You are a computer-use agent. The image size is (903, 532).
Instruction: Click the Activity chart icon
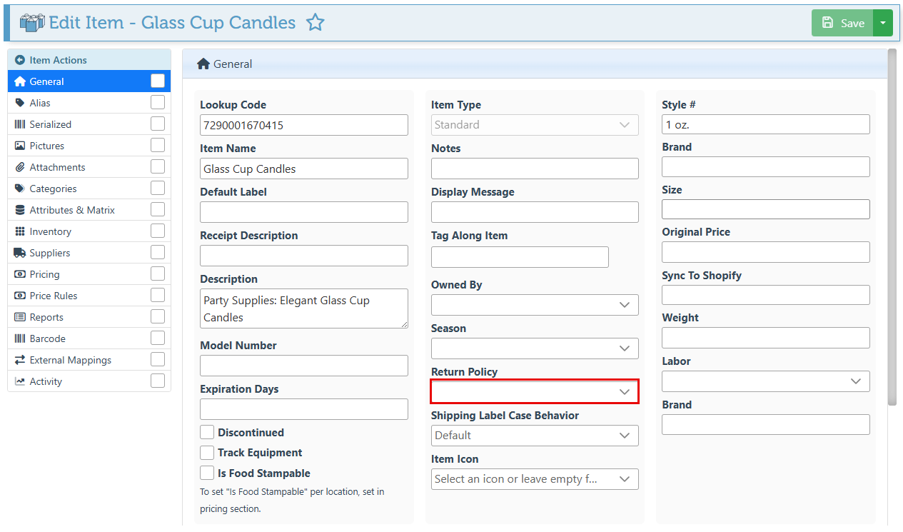(20, 381)
